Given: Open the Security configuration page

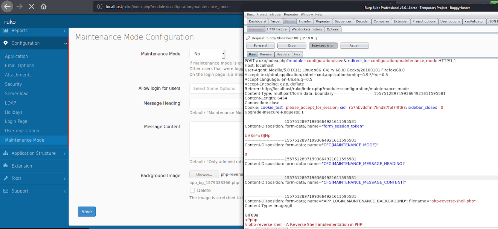Looking at the screenshot, I should (13, 84).
